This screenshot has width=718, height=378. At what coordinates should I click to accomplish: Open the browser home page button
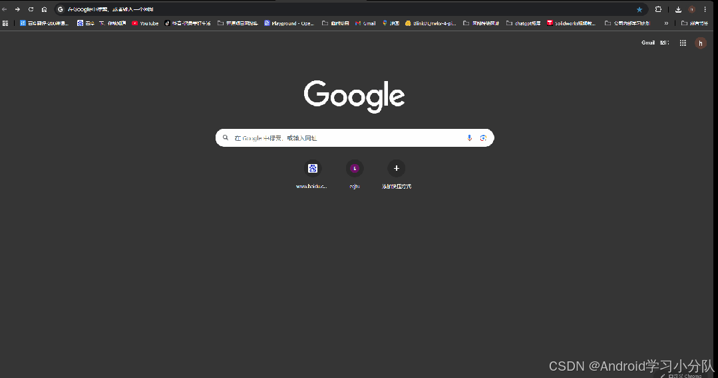(44, 9)
